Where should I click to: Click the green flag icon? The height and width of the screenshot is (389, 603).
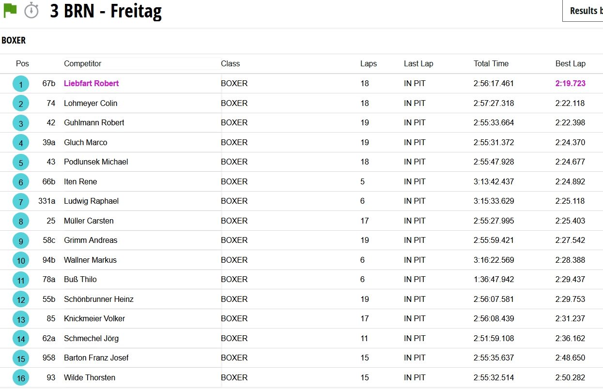click(x=10, y=10)
